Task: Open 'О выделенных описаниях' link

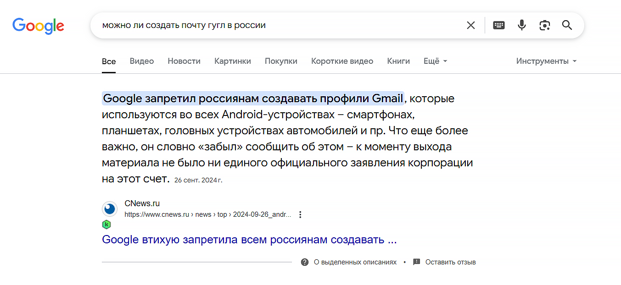Action: [355, 262]
